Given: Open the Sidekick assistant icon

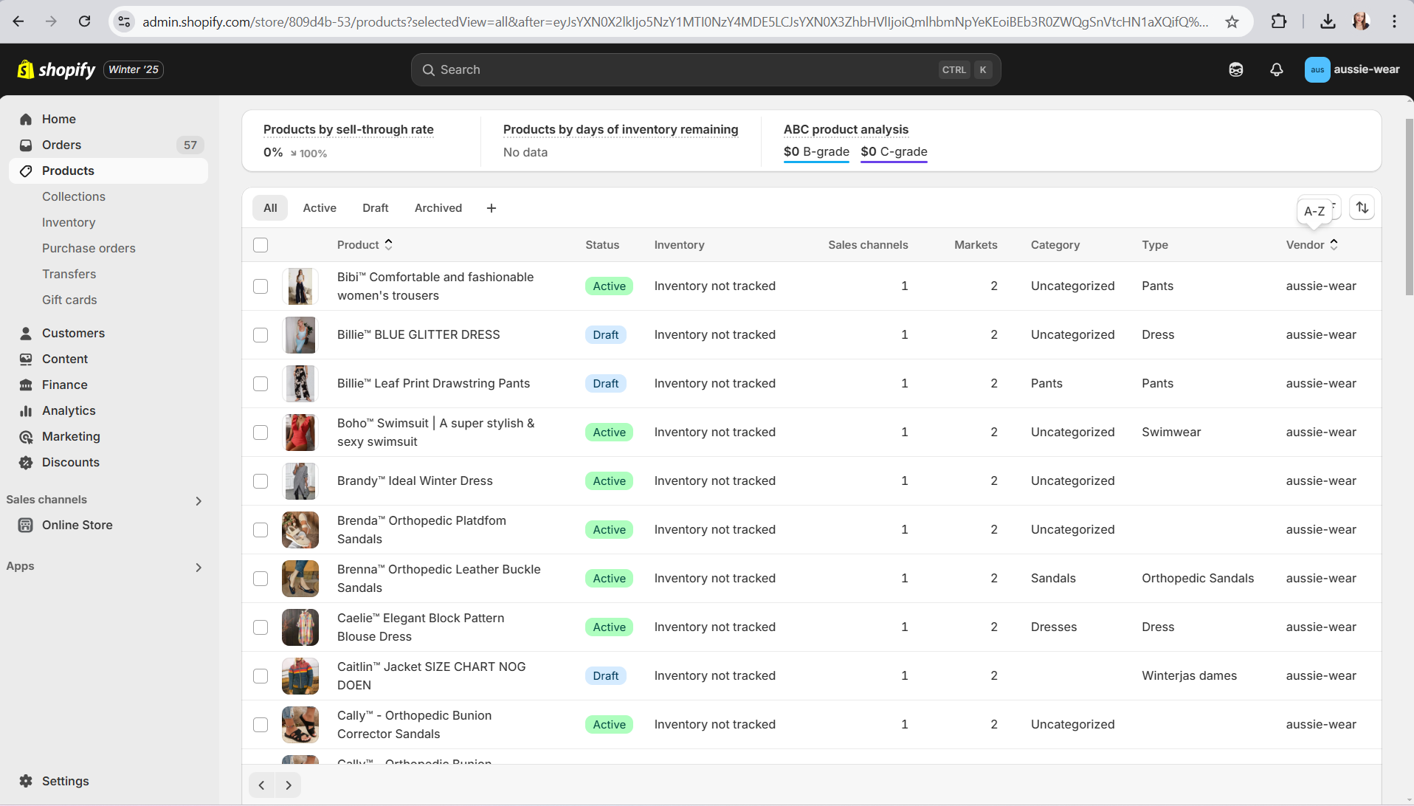Looking at the screenshot, I should point(1235,69).
